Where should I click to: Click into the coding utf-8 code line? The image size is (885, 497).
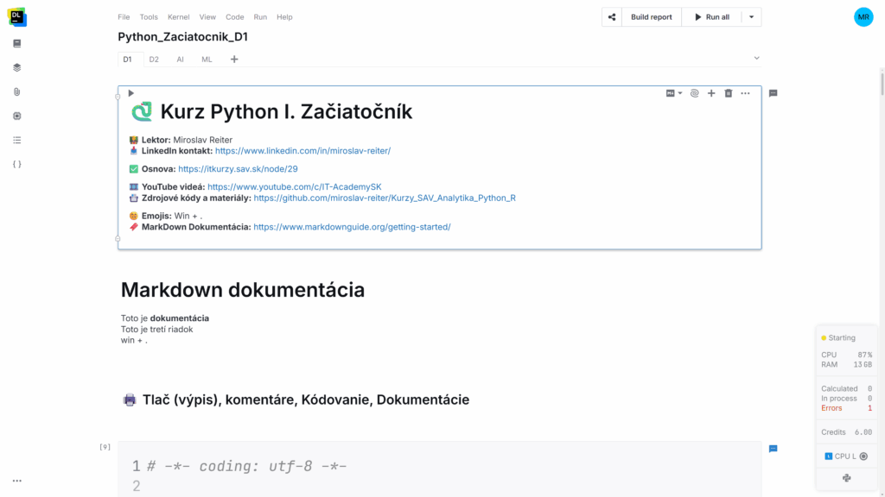[x=246, y=466]
